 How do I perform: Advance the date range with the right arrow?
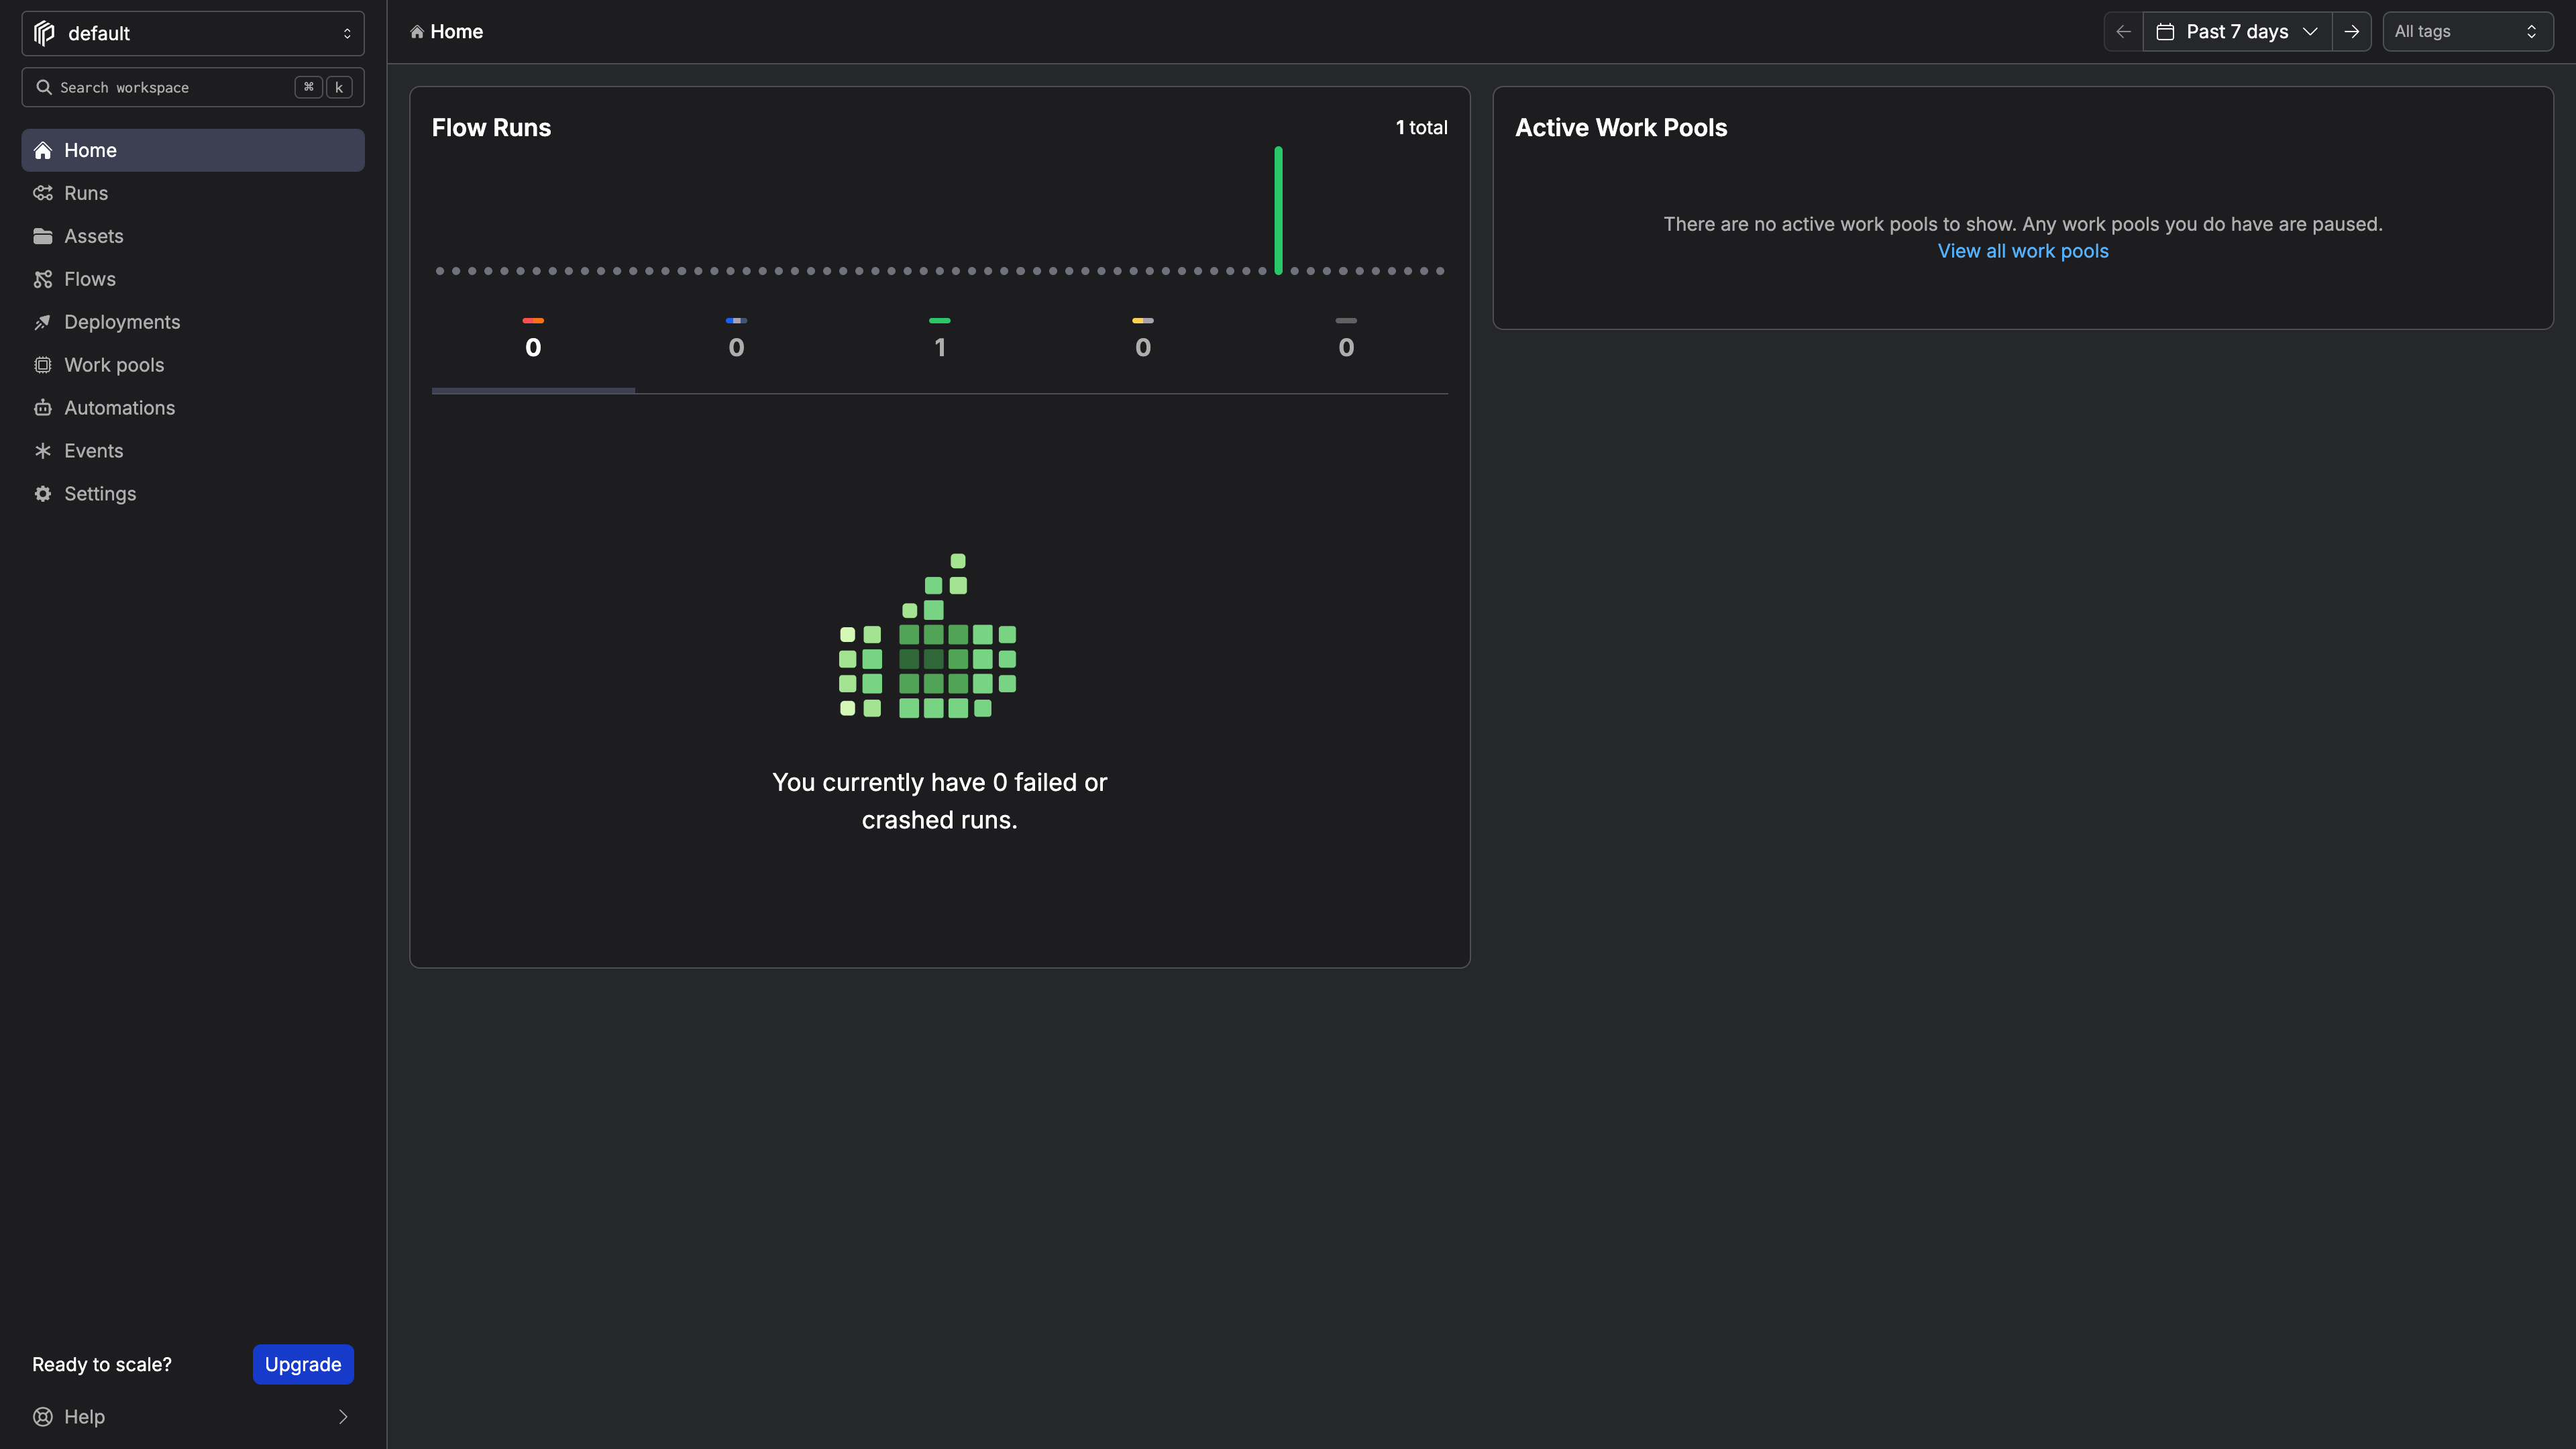(x=2352, y=31)
